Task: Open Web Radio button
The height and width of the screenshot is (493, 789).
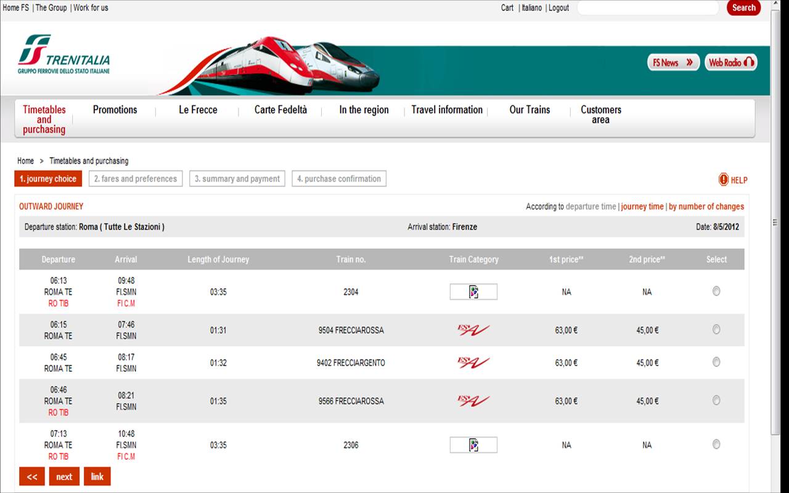Action: tap(731, 62)
